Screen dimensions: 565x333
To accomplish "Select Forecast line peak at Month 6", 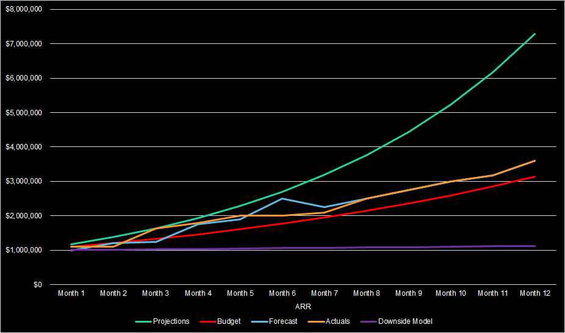I will click(x=282, y=198).
